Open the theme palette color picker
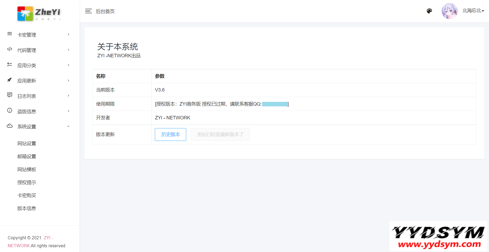489x252 pixels. click(429, 11)
